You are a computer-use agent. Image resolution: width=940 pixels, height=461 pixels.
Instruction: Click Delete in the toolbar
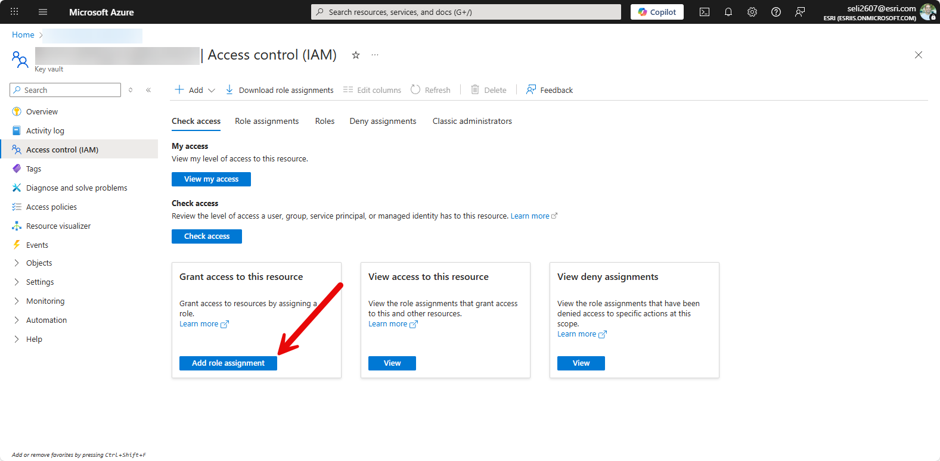pyautogui.click(x=489, y=90)
